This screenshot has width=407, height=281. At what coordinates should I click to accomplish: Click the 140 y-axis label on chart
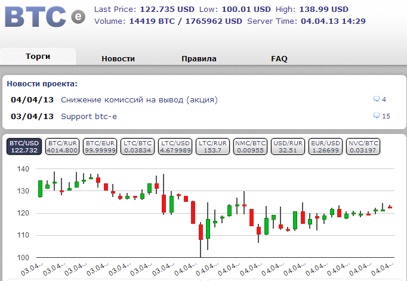click(x=23, y=169)
